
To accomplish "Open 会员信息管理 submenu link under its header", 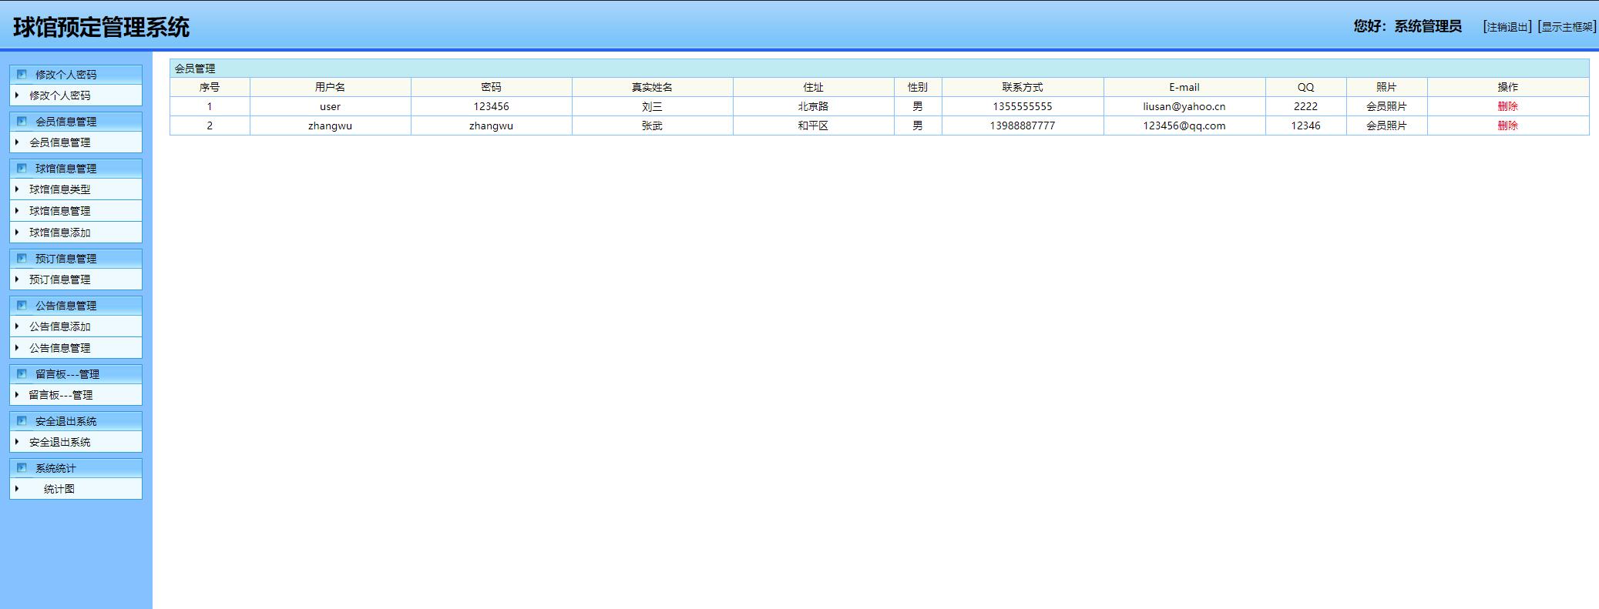I will pos(60,142).
